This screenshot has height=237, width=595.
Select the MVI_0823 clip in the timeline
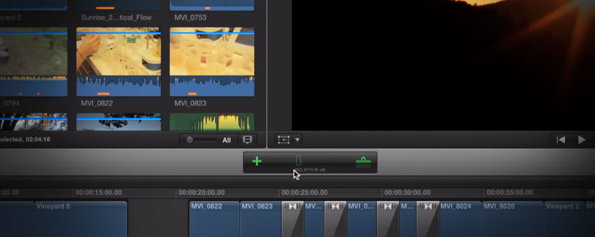(261, 219)
